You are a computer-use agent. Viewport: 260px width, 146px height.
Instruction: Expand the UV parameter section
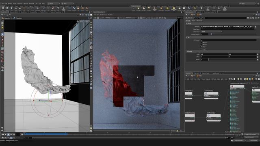coord(187,37)
